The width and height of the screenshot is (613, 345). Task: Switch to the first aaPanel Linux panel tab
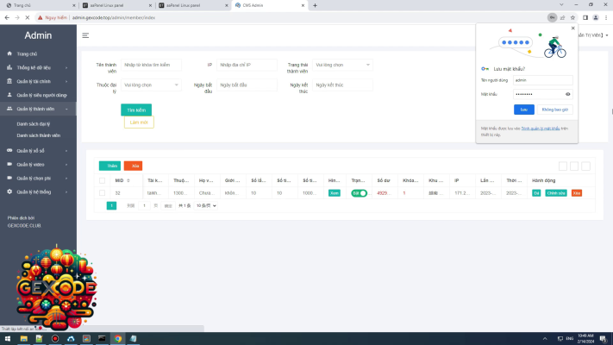(116, 5)
